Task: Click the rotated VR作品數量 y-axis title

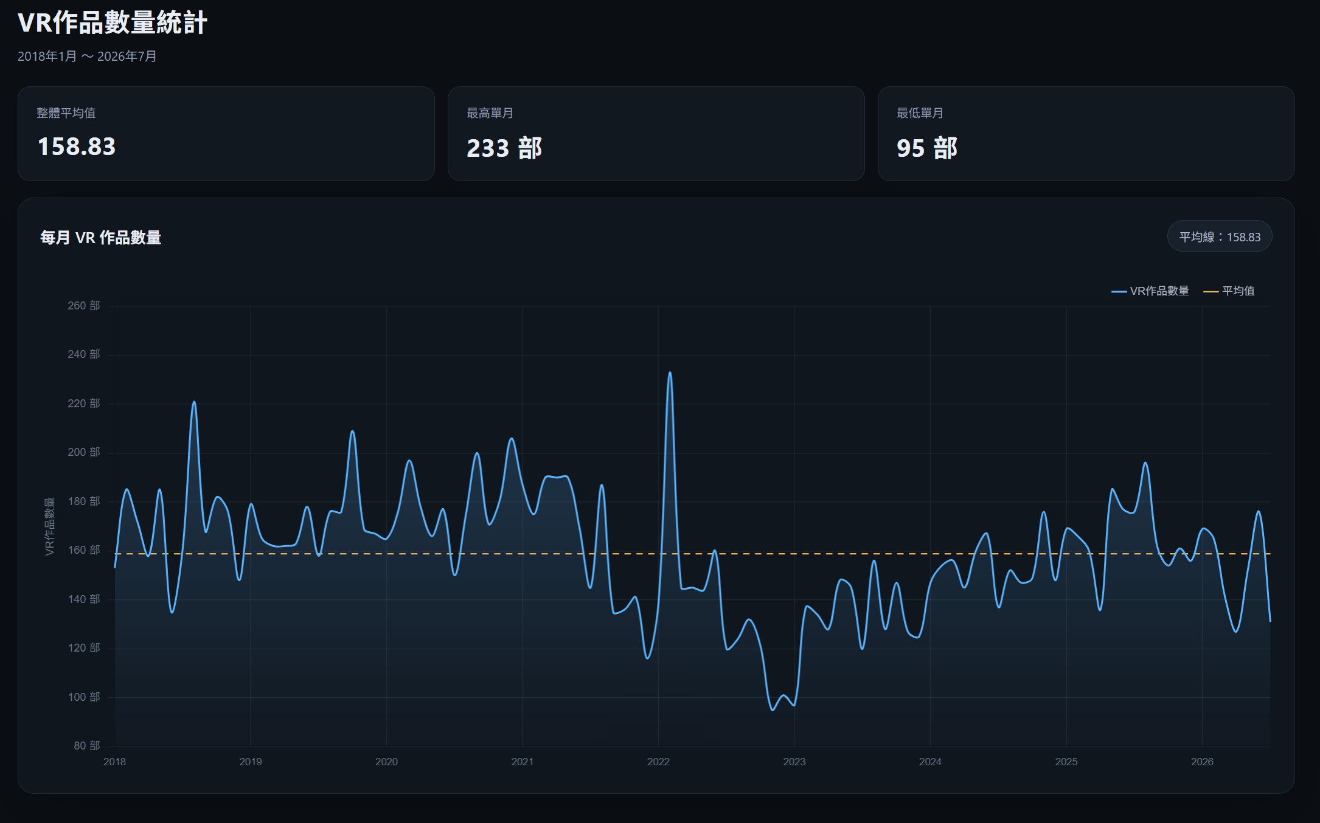Action: (x=50, y=526)
